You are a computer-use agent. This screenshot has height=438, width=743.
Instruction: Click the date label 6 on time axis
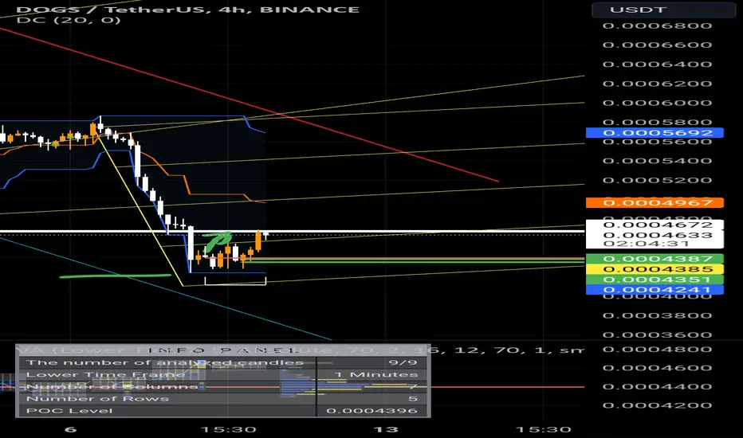tap(70, 430)
